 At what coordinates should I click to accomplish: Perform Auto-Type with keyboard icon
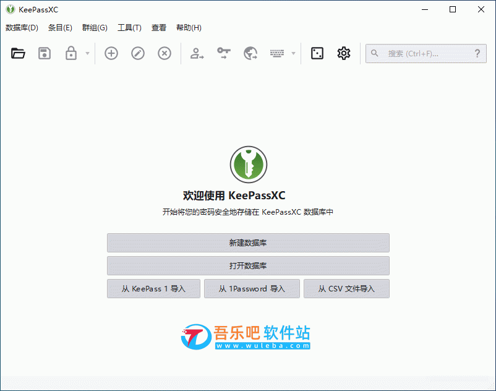point(277,53)
